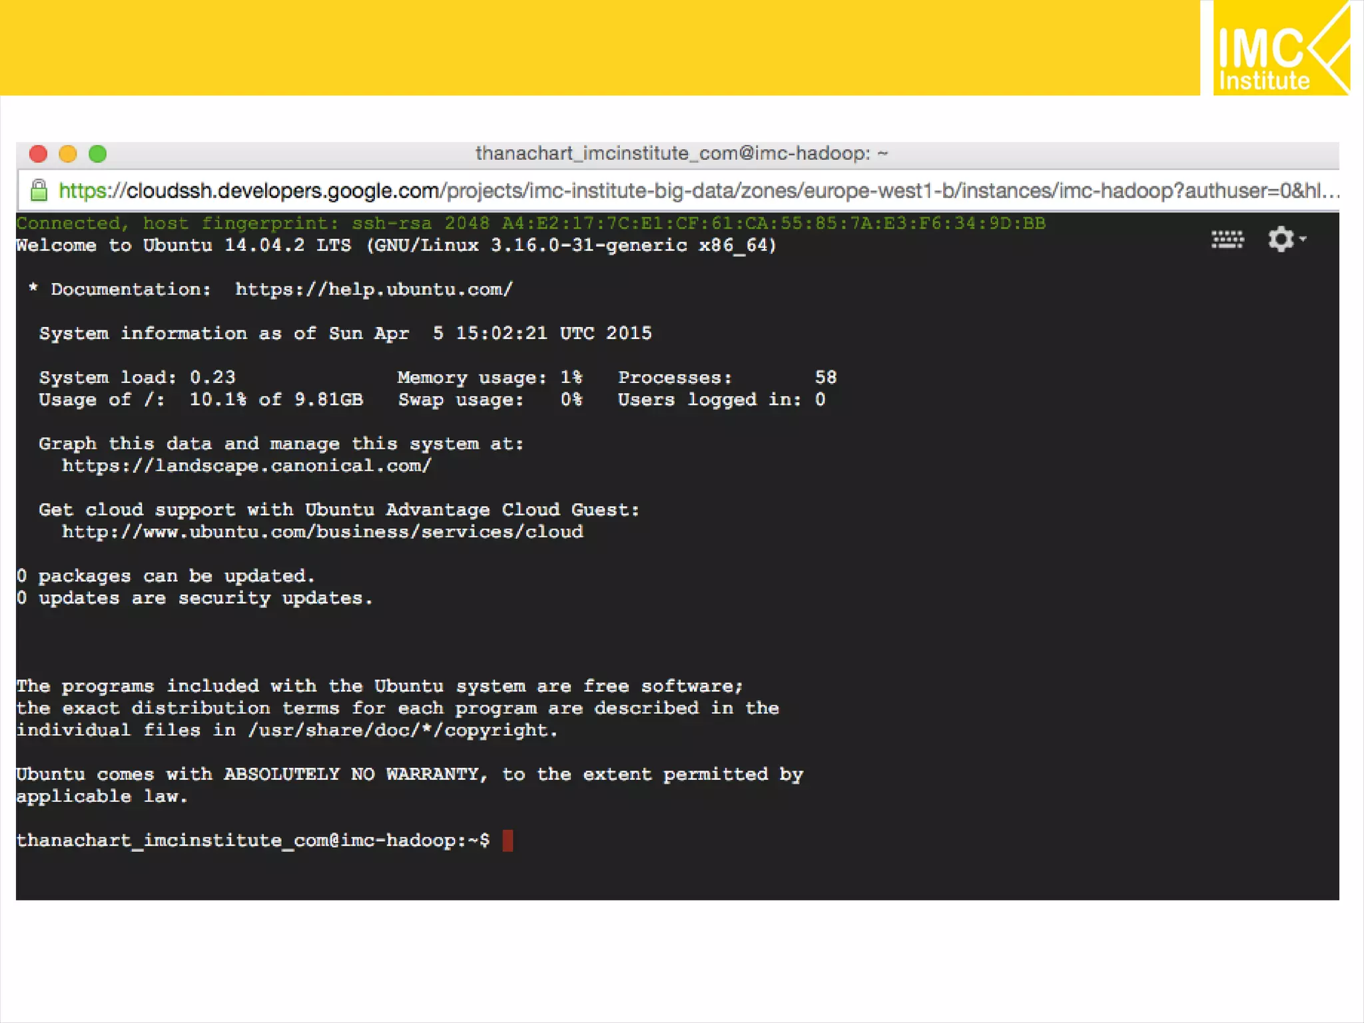The width and height of the screenshot is (1364, 1023).
Task: Click the shell prompt line ending with ~$
Action: point(253,841)
